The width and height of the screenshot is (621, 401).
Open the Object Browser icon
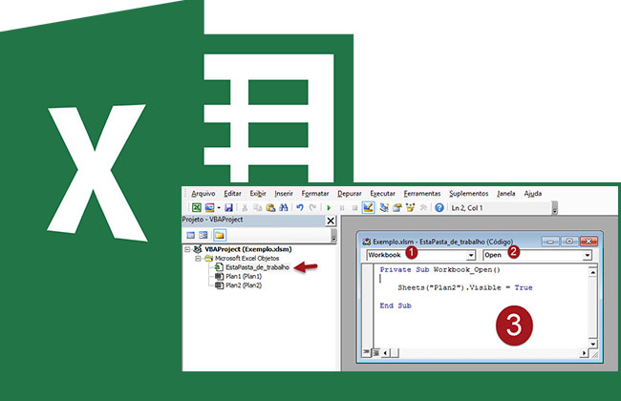coord(410,207)
